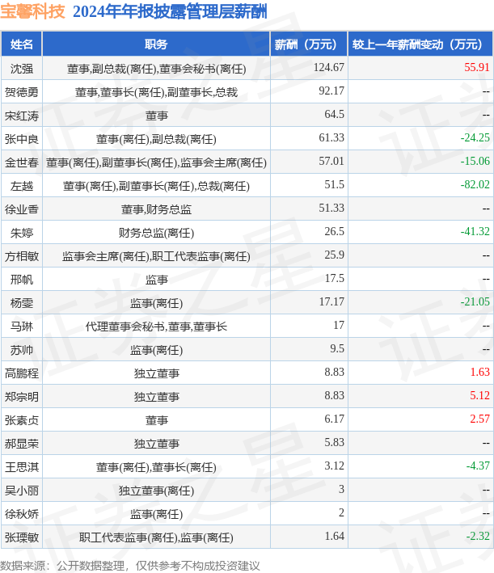Select the change value -2.32
This screenshot has width=494, height=573.
click(478, 536)
